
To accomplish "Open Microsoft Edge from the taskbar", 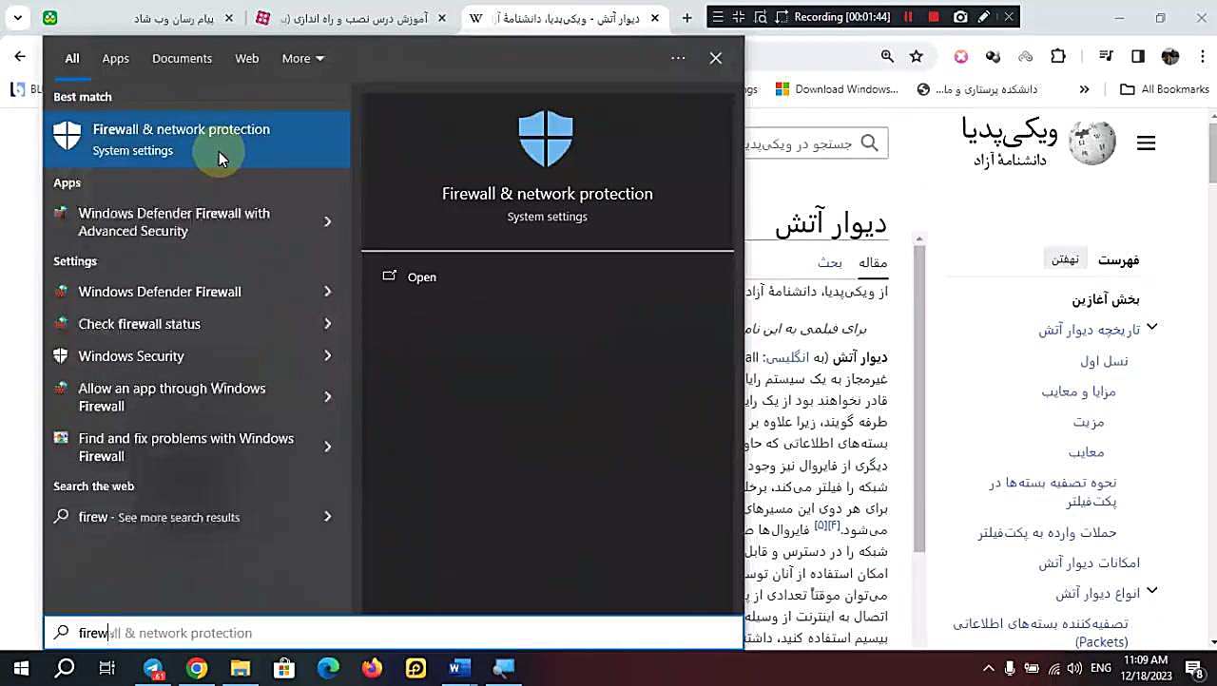I will [x=328, y=669].
